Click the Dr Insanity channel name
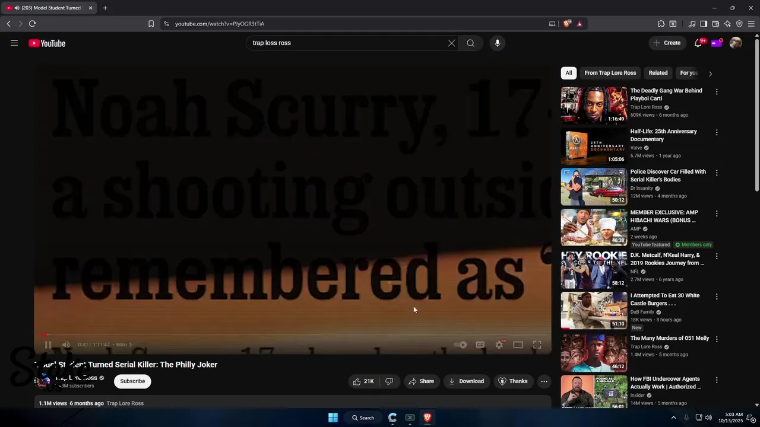 pyautogui.click(x=641, y=188)
